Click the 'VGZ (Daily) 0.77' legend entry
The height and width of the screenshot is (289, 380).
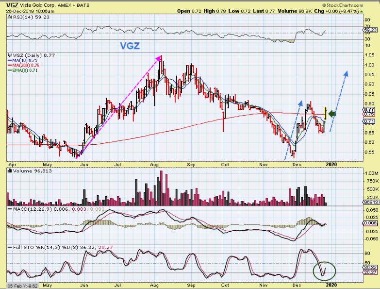(x=34, y=55)
